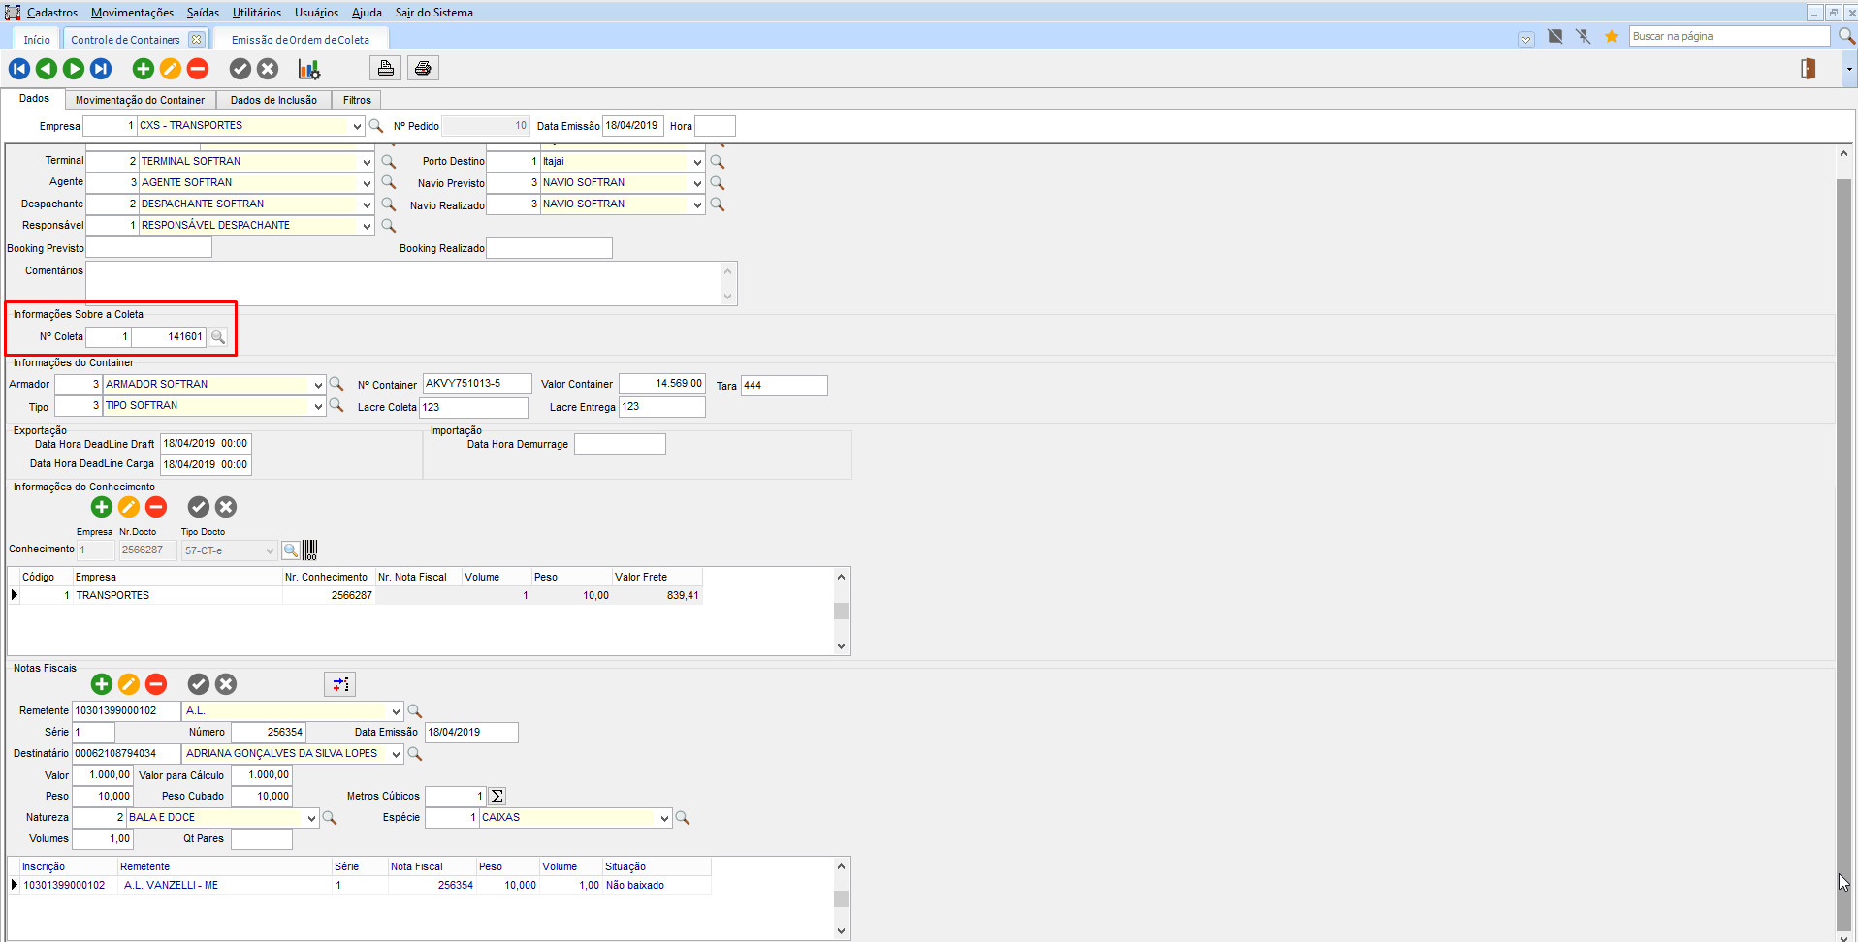Search for Nº Coleta with magnifier
The width and height of the screenshot is (1858, 942).
point(219,337)
